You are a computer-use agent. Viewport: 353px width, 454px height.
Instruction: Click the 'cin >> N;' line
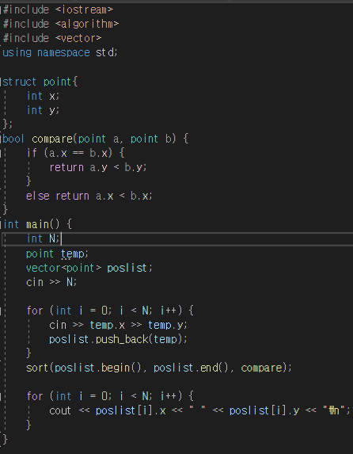pyautogui.click(x=51, y=282)
